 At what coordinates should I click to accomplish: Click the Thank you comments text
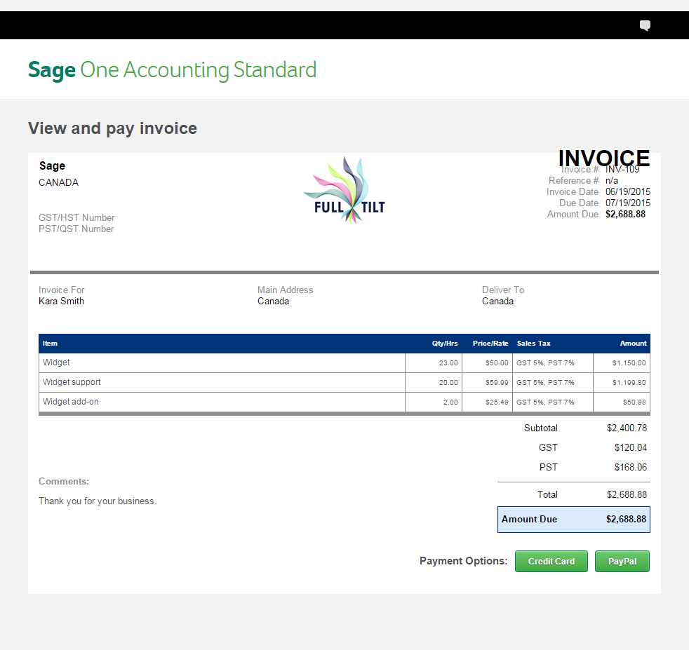tap(98, 501)
